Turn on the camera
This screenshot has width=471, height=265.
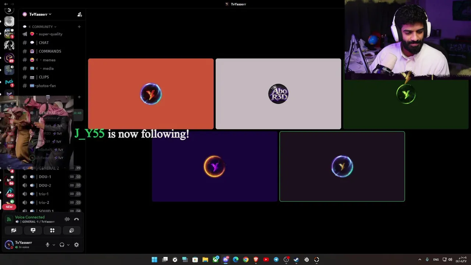click(x=14, y=230)
